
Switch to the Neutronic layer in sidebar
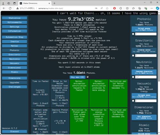pyautogui.click(x=14, y=59)
